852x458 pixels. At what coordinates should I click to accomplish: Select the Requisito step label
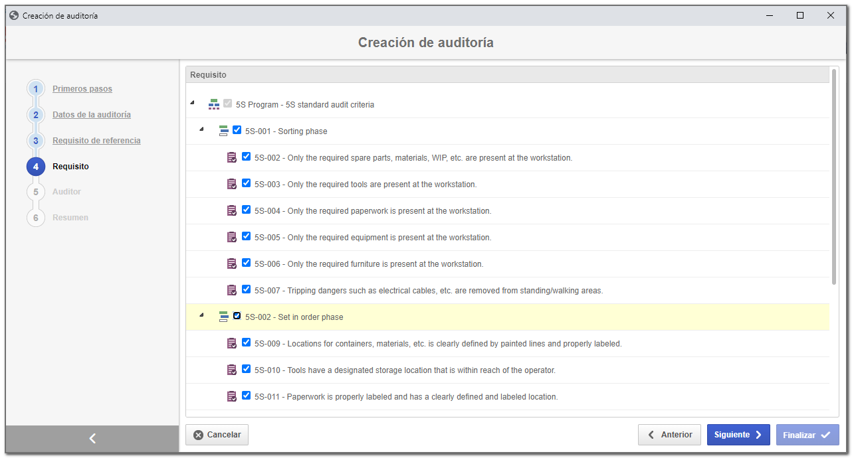point(70,167)
